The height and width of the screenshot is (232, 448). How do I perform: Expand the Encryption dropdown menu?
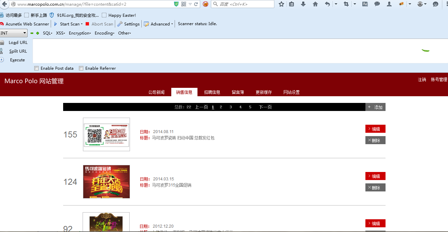pos(80,33)
